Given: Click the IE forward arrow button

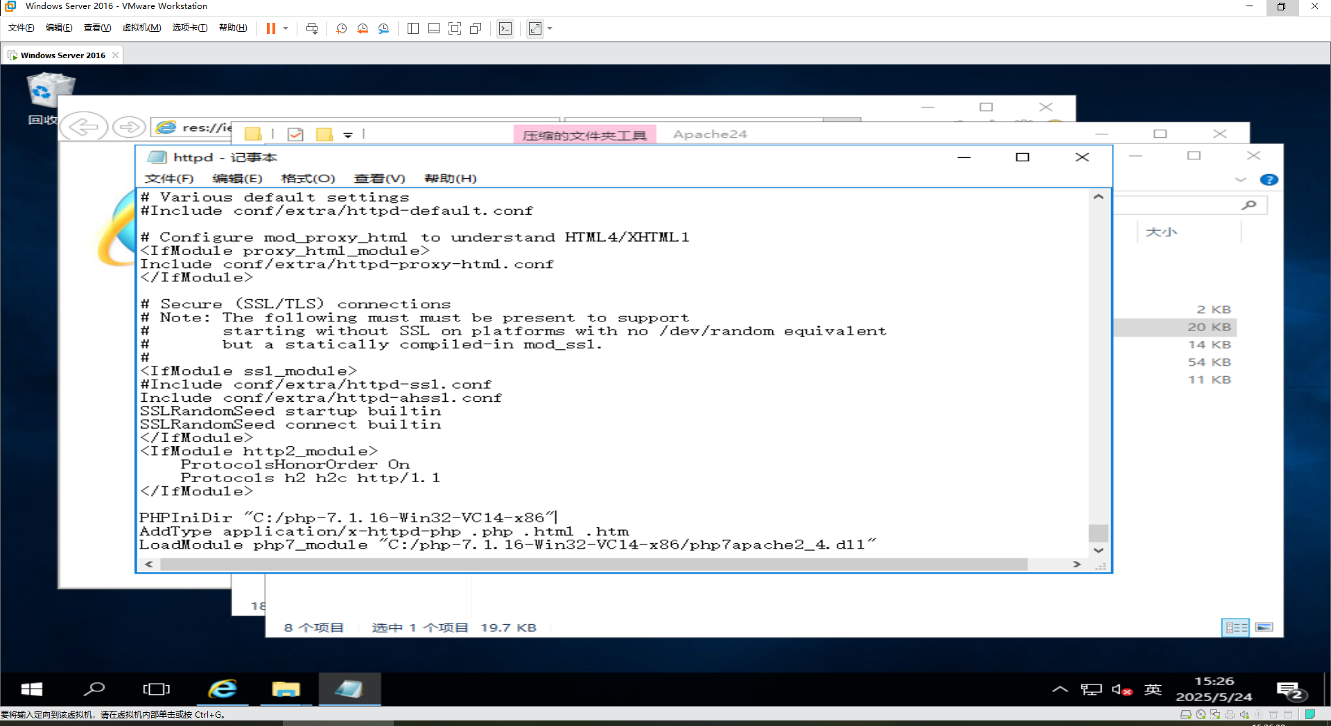Looking at the screenshot, I should point(129,127).
